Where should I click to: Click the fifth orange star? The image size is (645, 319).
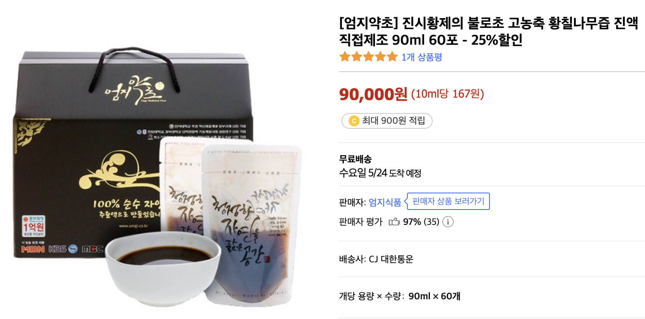pos(392,57)
